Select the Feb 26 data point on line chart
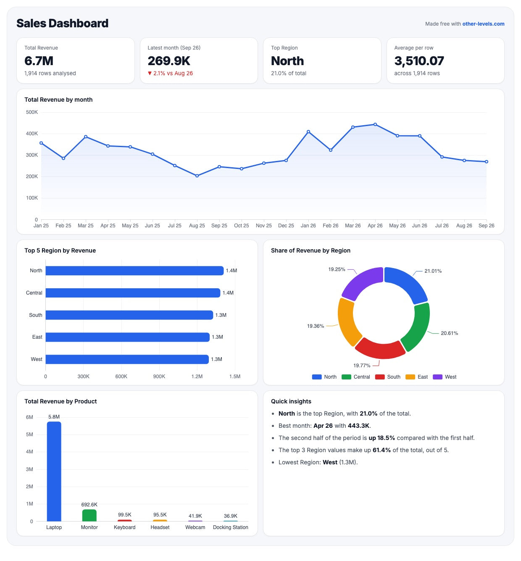The width and height of the screenshot is (521, 561). point(331,150)
